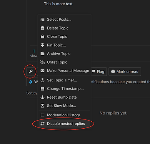Image resolution: width=150 pixels, height=144 pixels.
Task: Click the 'Sort by' label
Action: click(x=32, y=93)
